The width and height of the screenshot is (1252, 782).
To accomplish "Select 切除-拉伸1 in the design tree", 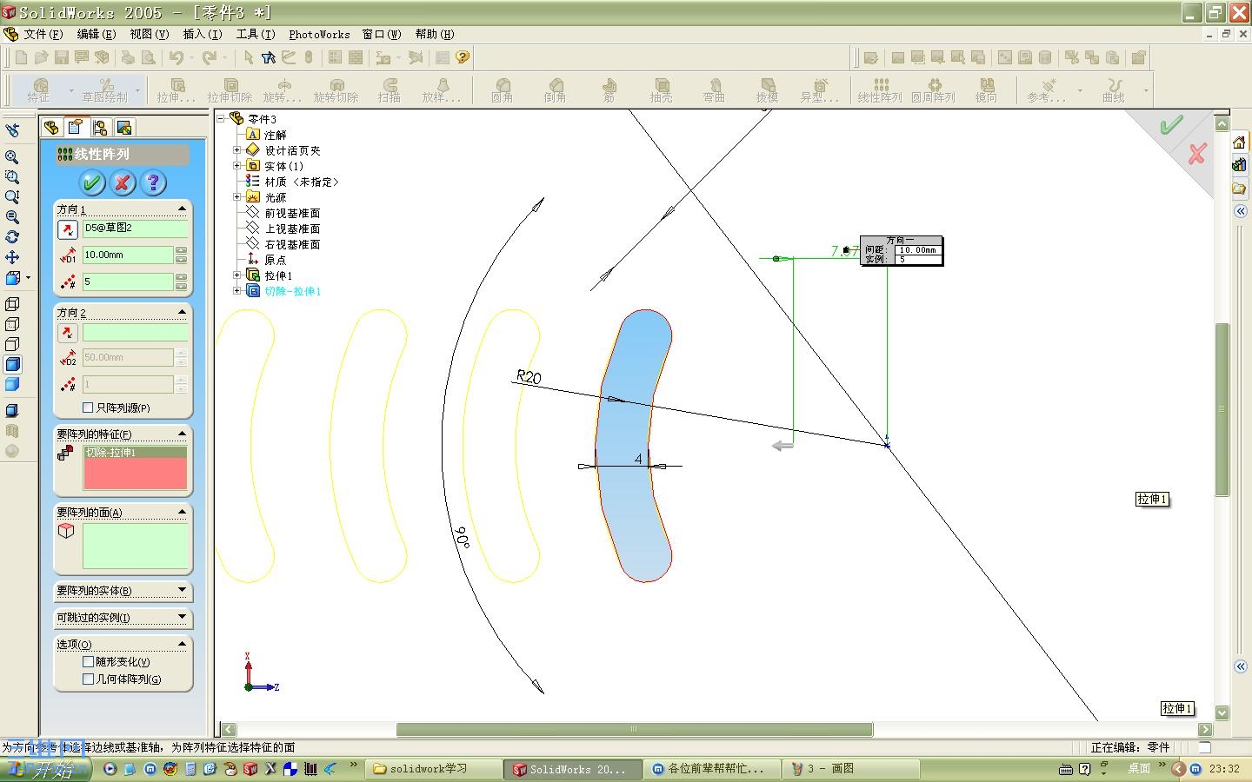I will (293, 291).
